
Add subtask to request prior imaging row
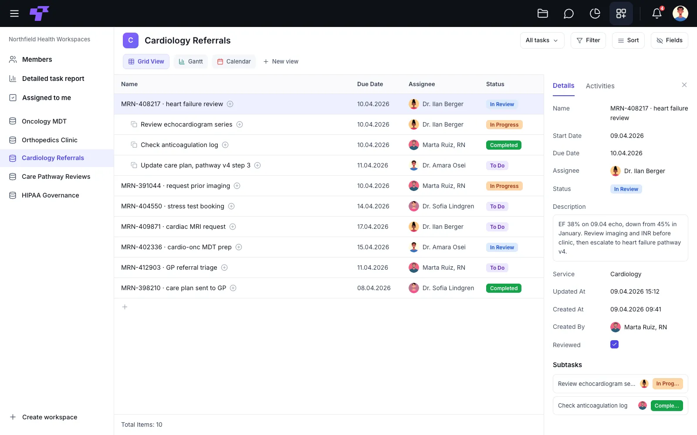pos(237,186)
